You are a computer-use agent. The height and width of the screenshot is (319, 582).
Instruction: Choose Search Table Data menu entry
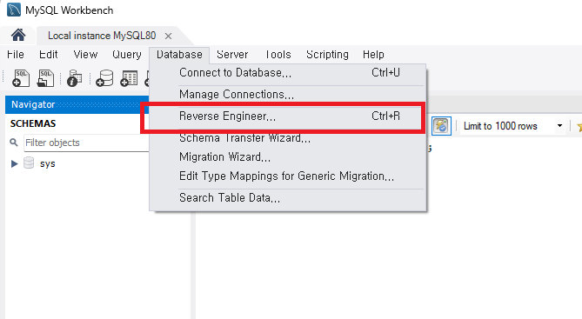[288, 197]
